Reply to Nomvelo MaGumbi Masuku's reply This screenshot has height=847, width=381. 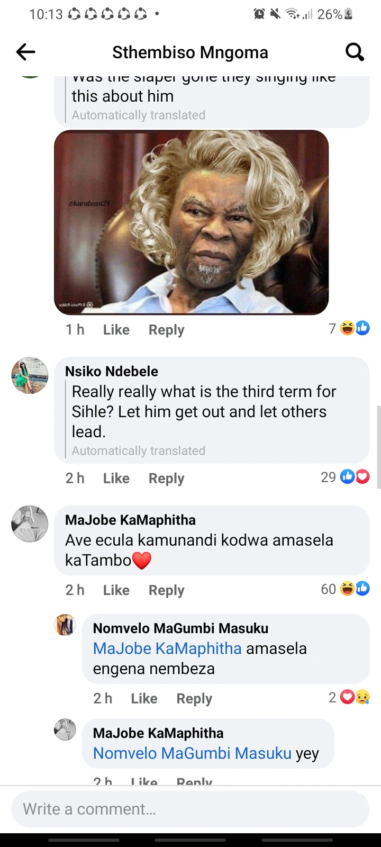(x=194, y=698)
